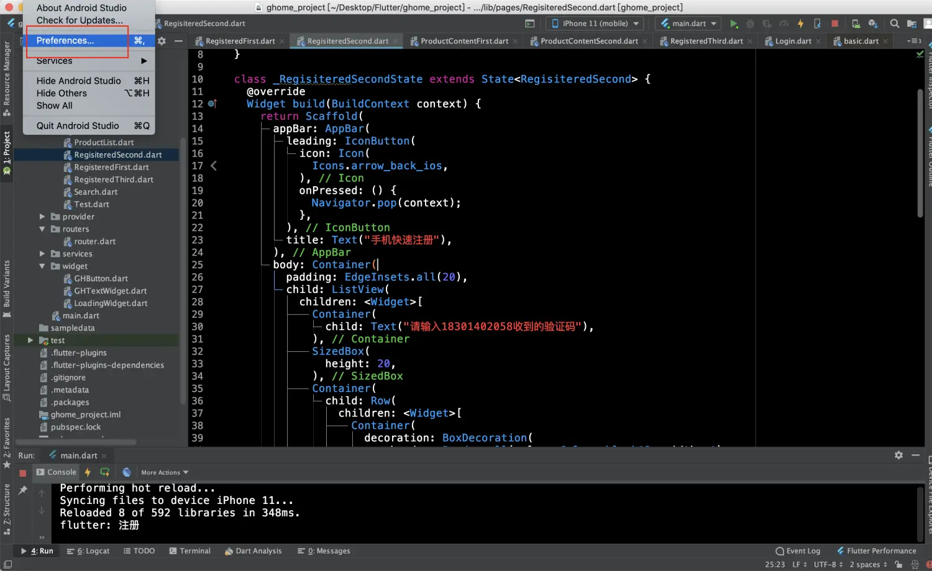Open the TODO tool window

(139, 551)
